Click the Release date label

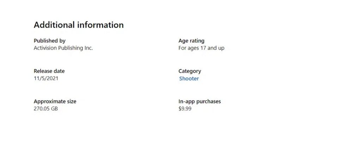(x=49, y=71)
